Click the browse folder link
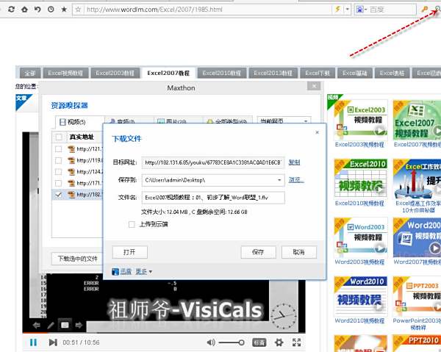The width and height of the screenshot is (441, 352). pos(296,179)
